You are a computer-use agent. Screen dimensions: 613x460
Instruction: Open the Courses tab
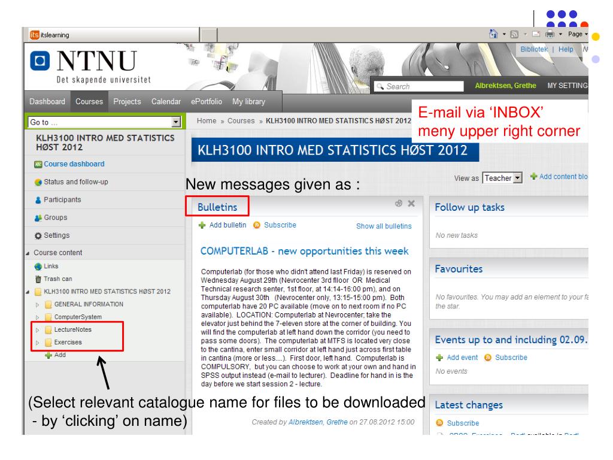pyautogui.click(x=89, y=102)
